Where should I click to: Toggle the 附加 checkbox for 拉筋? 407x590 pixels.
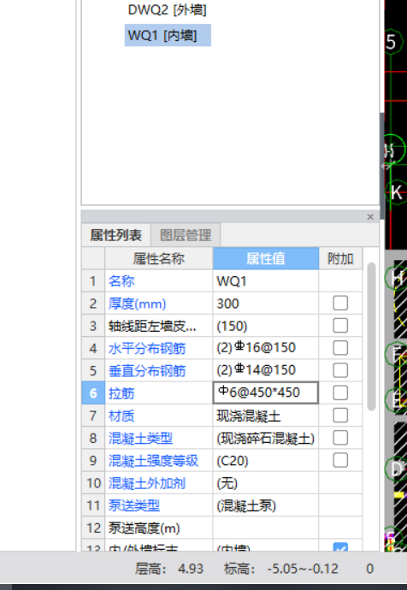click(340, 392)
